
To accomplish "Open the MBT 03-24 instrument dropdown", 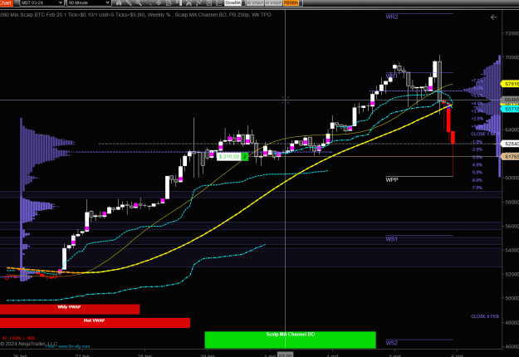I will point(42,2).
